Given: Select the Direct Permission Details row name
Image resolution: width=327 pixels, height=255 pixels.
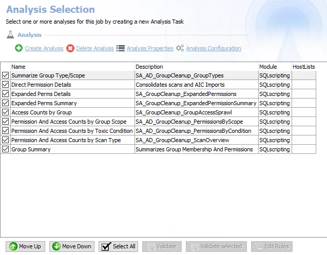Looking at the screenshot, I should pos(41,85).
